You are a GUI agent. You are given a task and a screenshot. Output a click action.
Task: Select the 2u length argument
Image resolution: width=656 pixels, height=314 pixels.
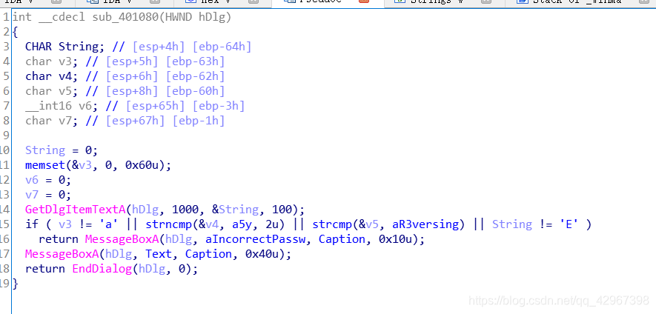(x=272, y=224)
